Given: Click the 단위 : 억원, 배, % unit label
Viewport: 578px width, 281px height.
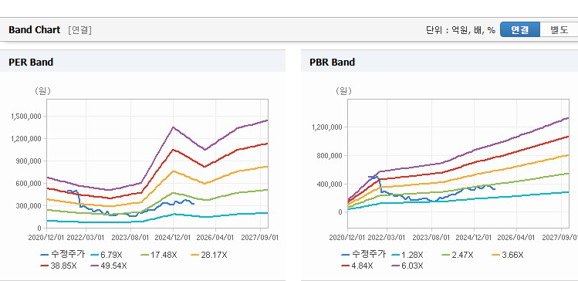Looking at the screenshot, I should click(461, 30).
